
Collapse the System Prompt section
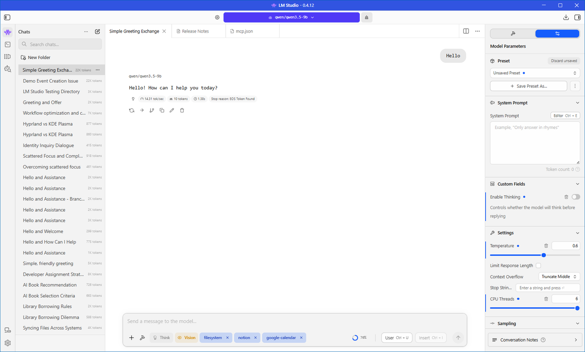pyautogui.click(x=577, y=103)
